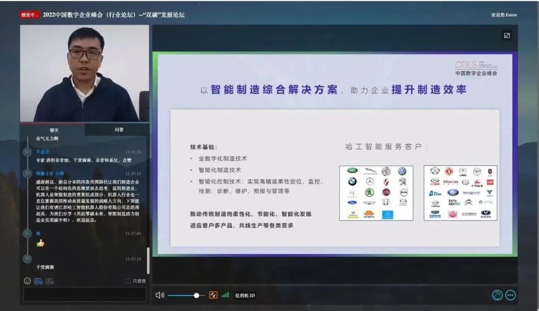Viewport: 539px width, 311px height.
Task: Open the more options ellipsis button
Action: (511, 295)
